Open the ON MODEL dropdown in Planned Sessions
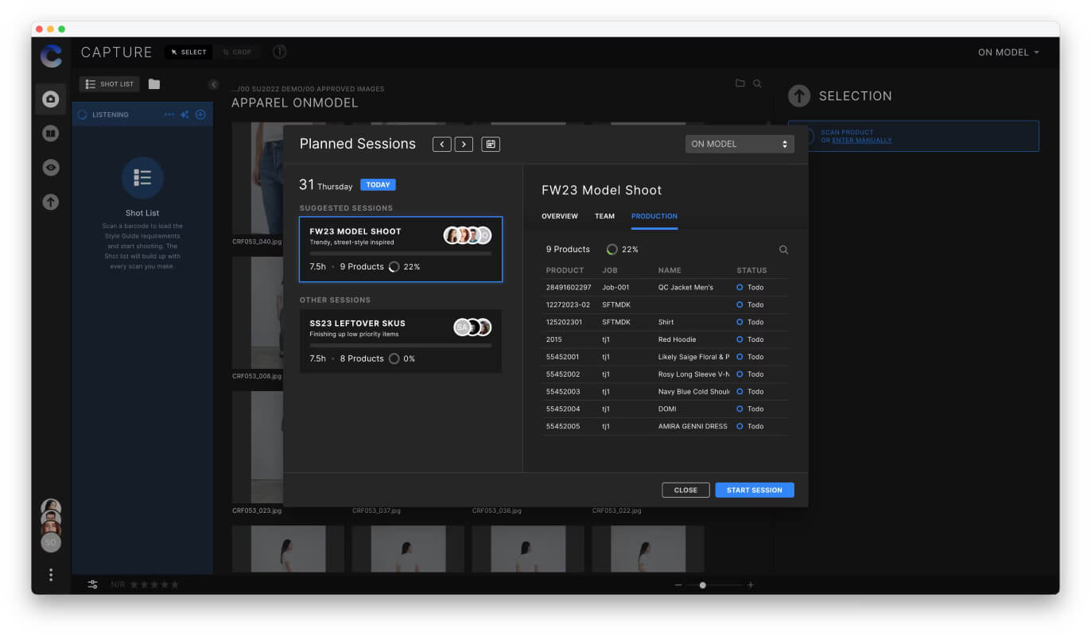 pyautogui.click(x=740, y=144)
